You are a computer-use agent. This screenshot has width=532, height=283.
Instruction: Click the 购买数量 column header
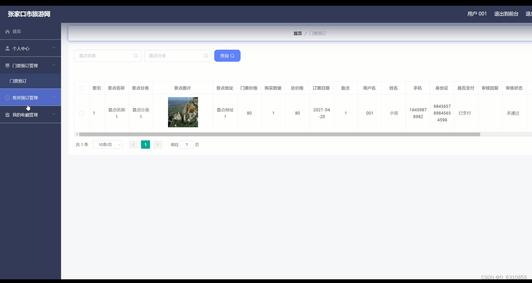pos(273,88)
